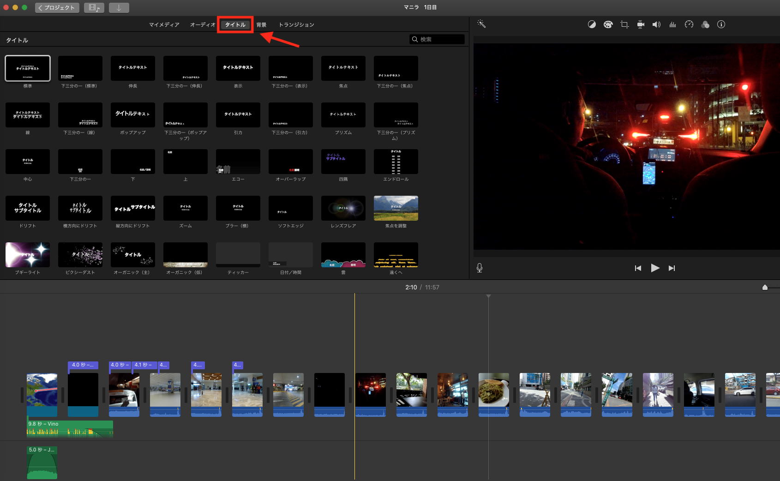Skip to previous clip in viewer
This screenshot has height=481, width=780.
point(638,268)
